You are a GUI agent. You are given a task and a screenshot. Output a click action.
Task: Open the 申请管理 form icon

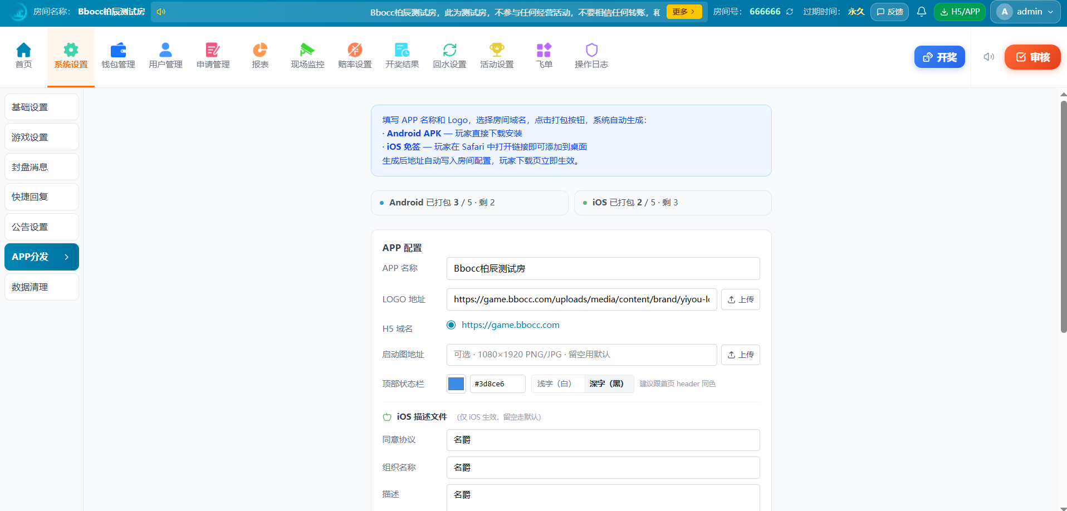(x=213, y=50)
